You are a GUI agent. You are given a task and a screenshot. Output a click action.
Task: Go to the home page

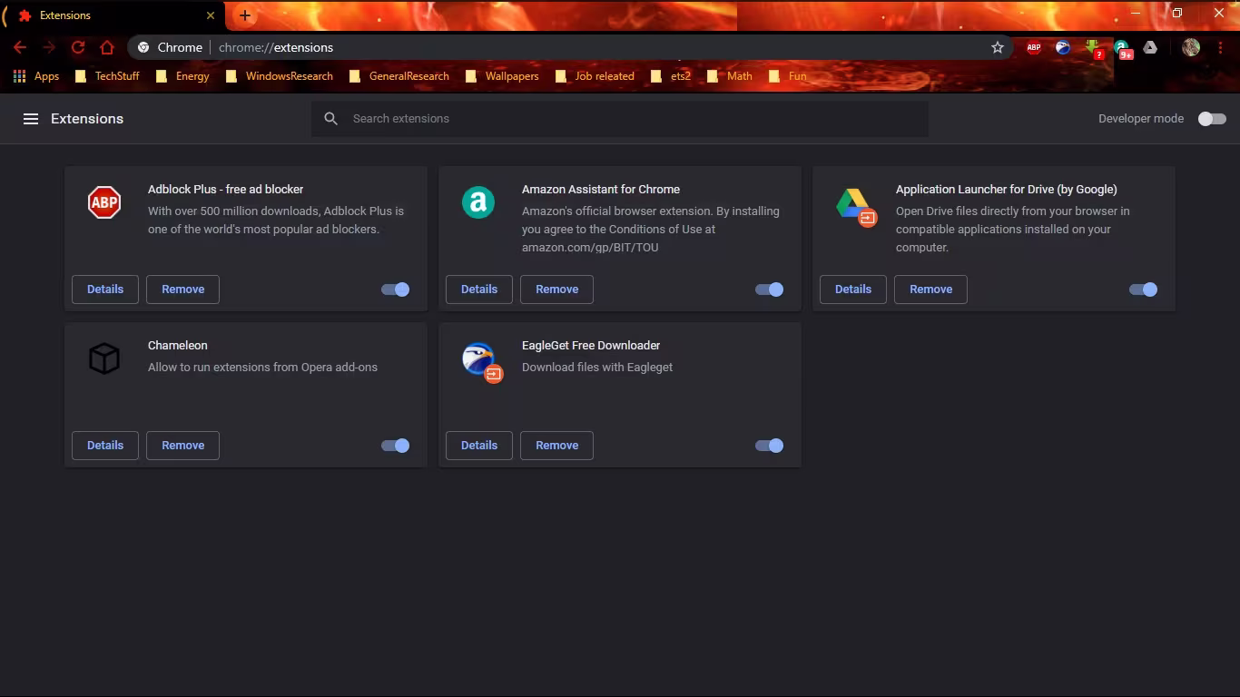point(107,47)
